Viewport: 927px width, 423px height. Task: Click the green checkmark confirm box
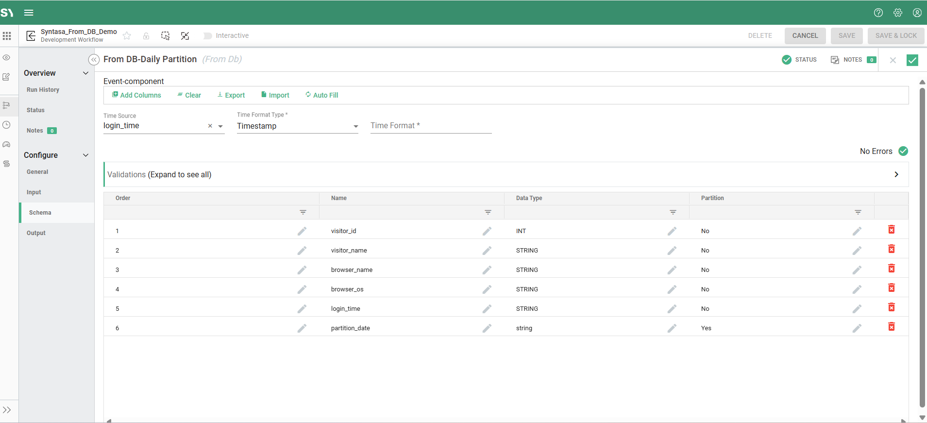click(912, 60)
